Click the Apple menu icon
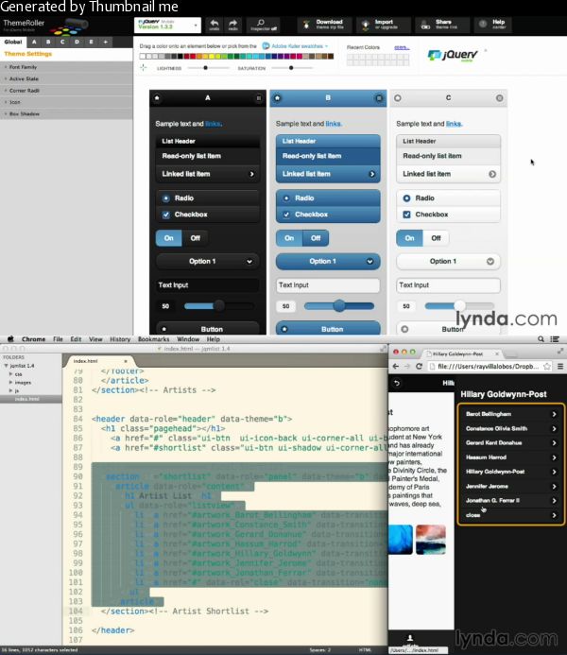 pyautogui.click(x=10, y=339)
